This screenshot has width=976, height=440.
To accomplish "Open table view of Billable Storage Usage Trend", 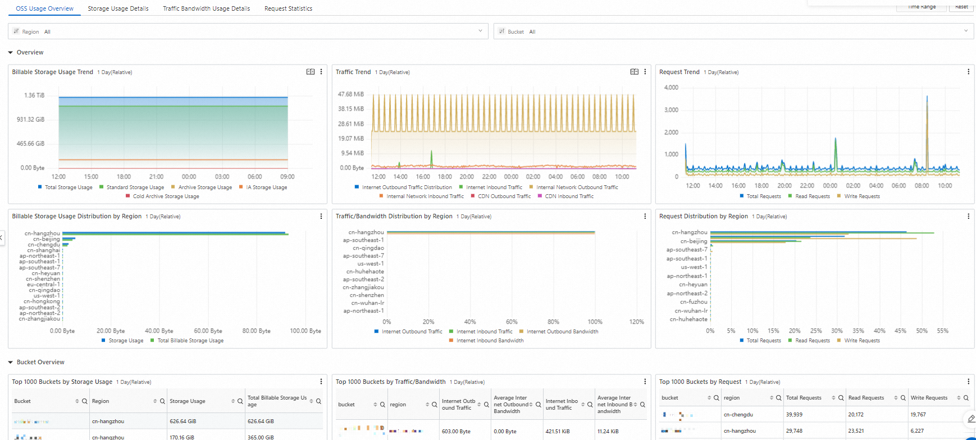I will tap(311, 72).
